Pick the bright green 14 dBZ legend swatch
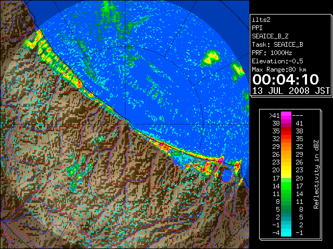 tap(286, 186)
